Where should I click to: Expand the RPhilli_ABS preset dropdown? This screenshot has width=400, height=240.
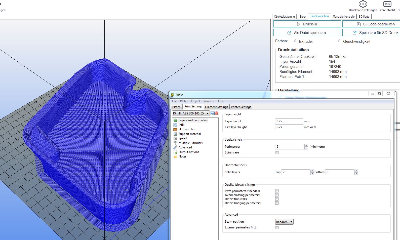pyautogui.click(x=208, y=113)
